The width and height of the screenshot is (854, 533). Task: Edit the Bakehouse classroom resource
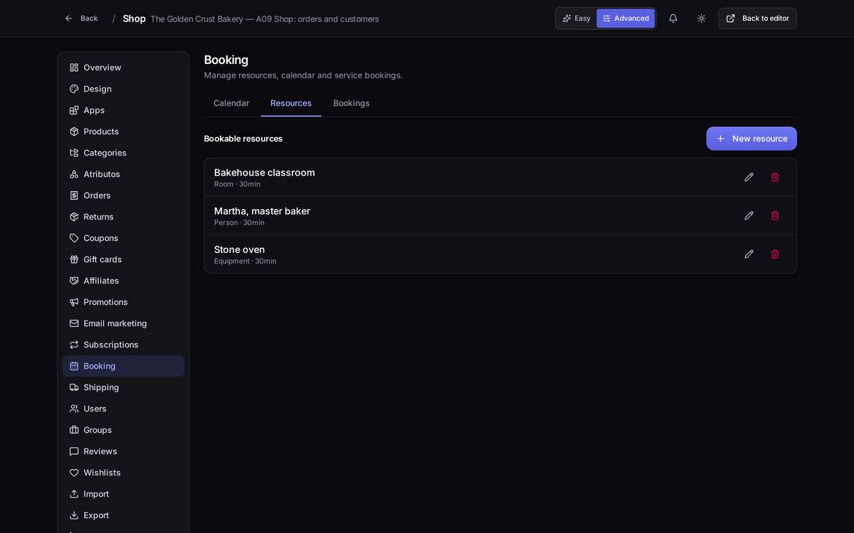pos(749,177)
